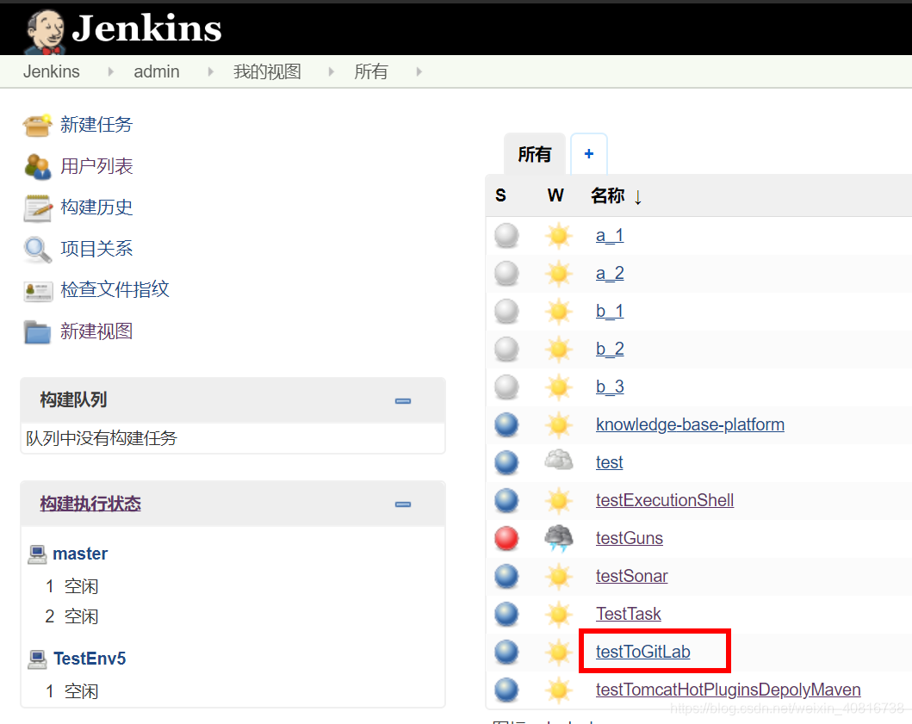
Task: Click the Jenkins title text in the header
Action: pyautogui.click(x=146, y=28)
